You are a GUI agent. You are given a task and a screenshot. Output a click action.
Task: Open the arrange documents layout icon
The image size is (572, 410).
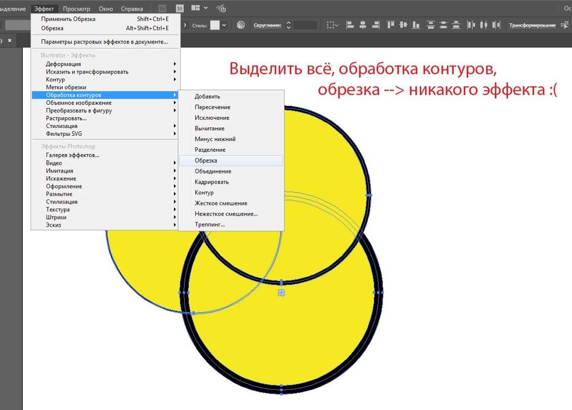pyautogui.click(x=195, y=8)
